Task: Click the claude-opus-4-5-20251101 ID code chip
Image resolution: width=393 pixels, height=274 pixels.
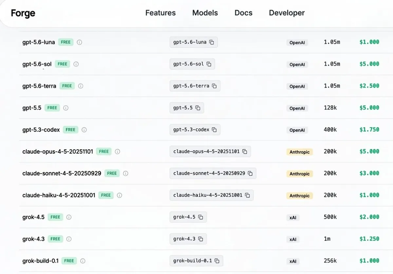Action: 210,152
